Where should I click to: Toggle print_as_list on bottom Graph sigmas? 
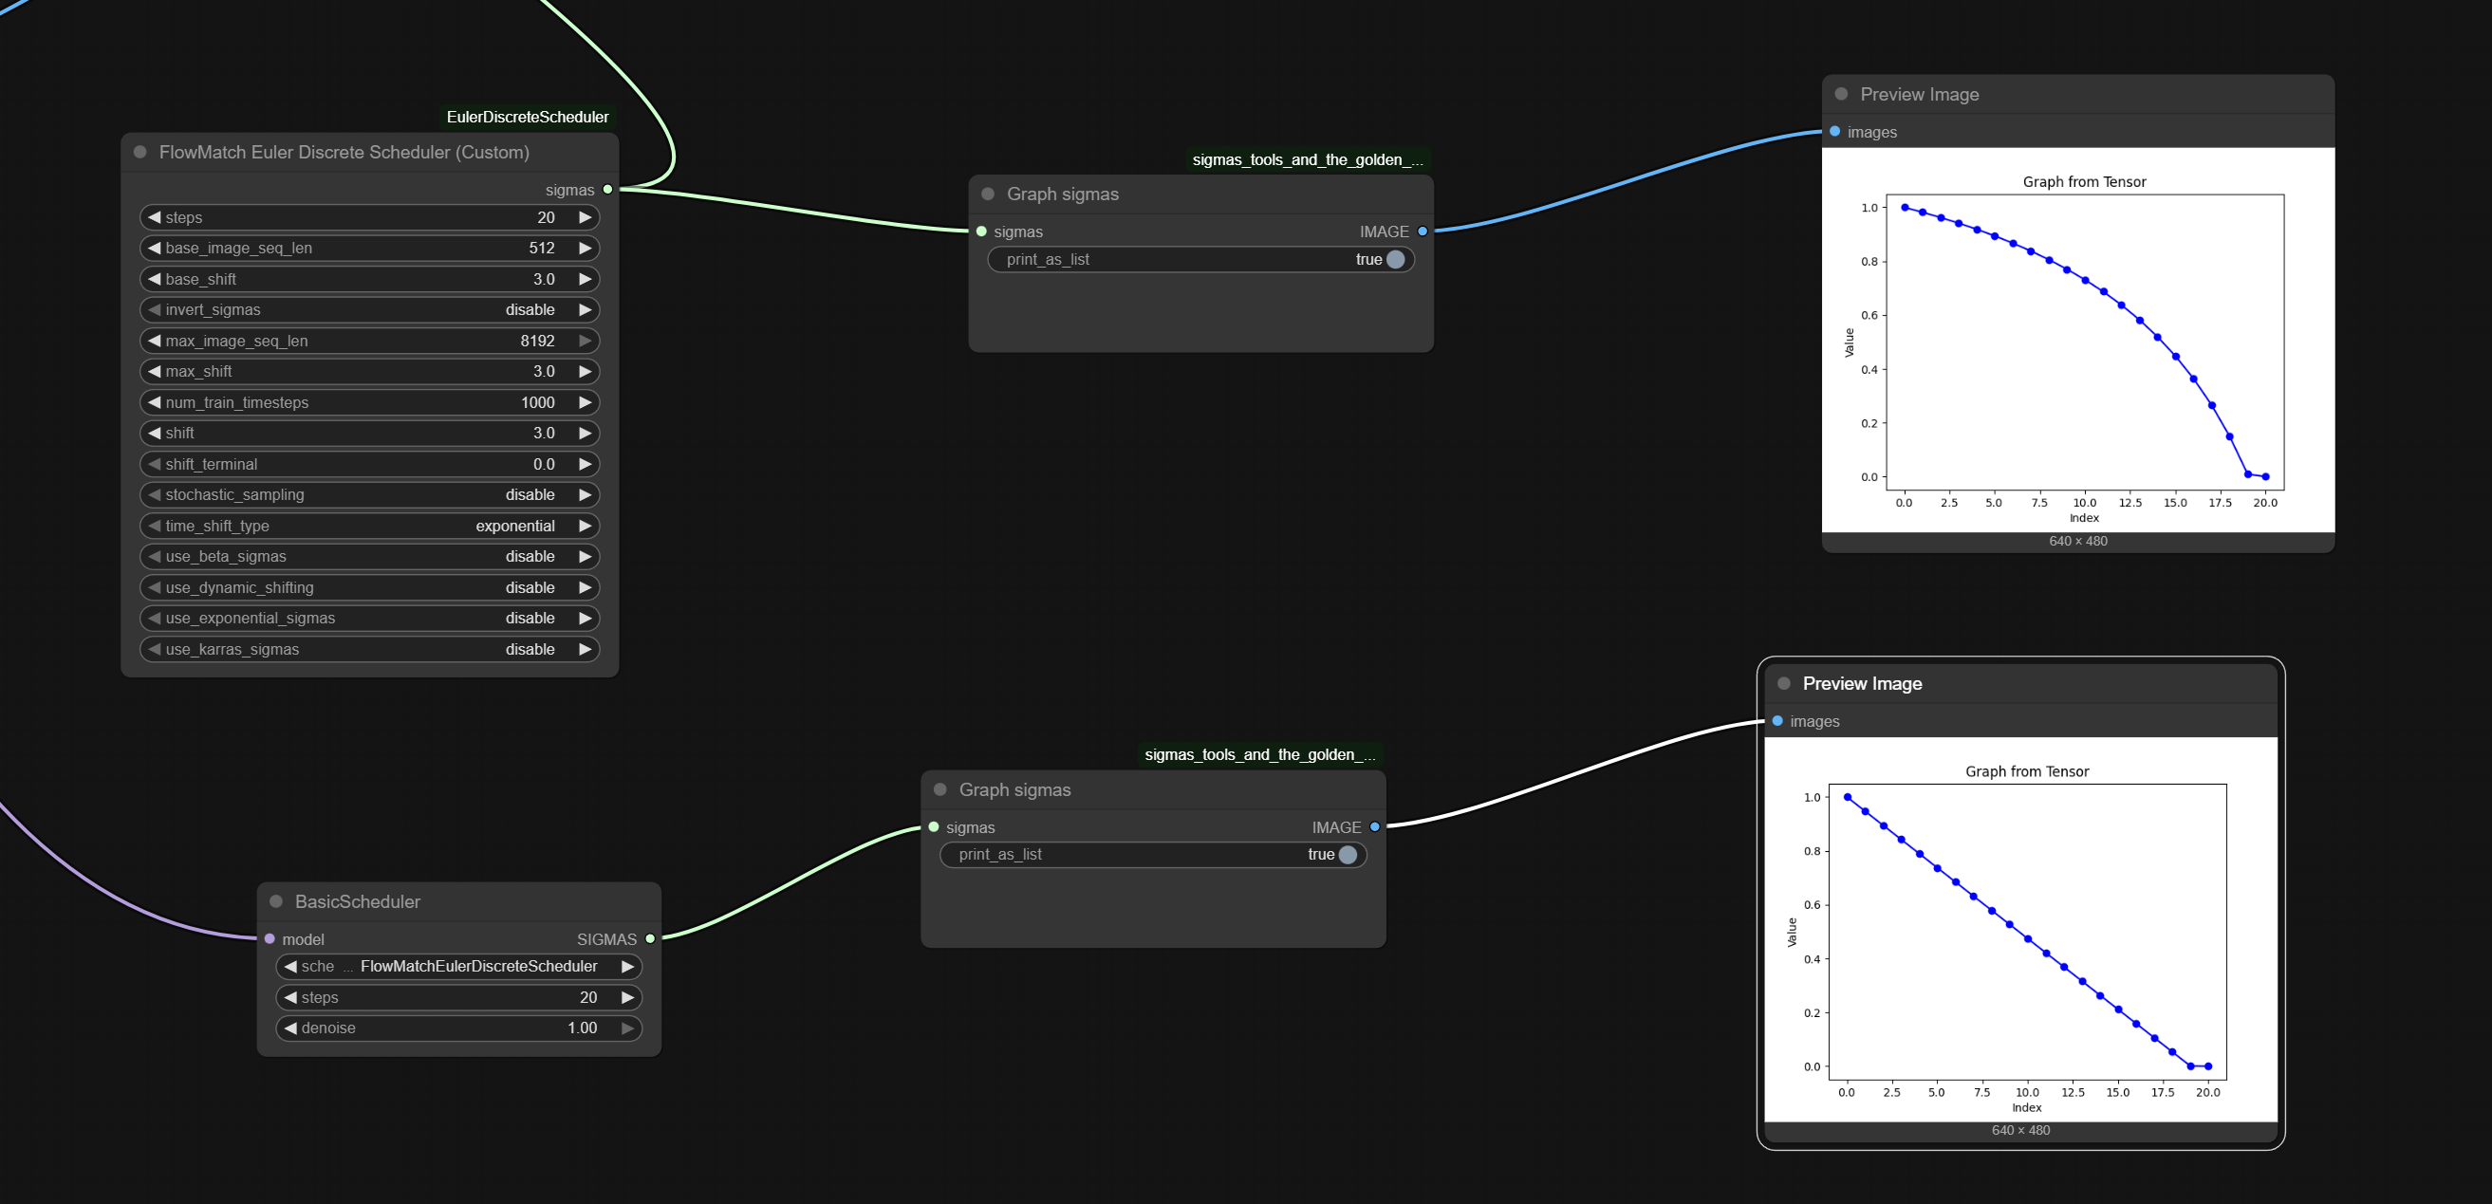click(x=1347, y=854)
